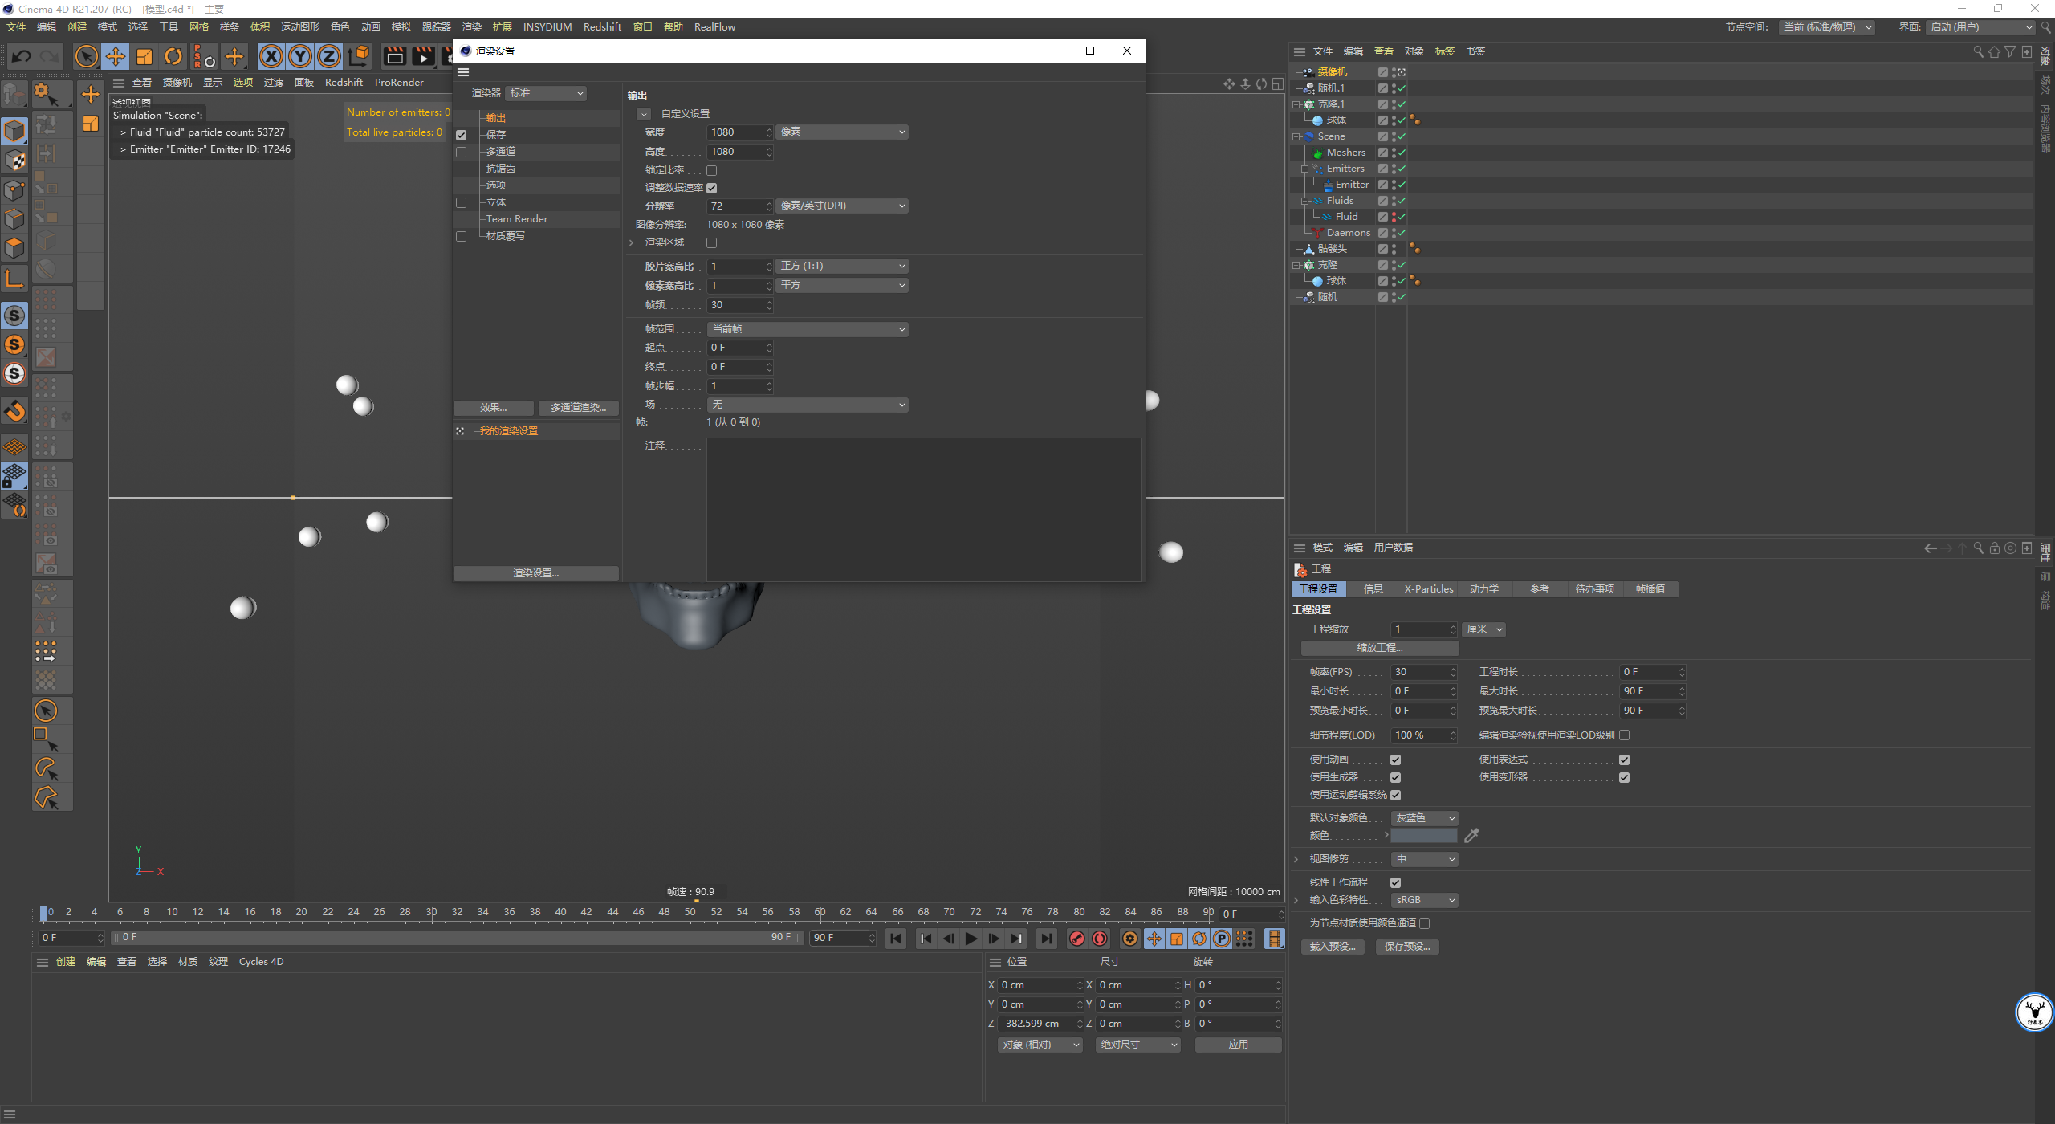The image size is (2055, 1124).
Task: Click the Undo arrow icon
Action: 22,56
